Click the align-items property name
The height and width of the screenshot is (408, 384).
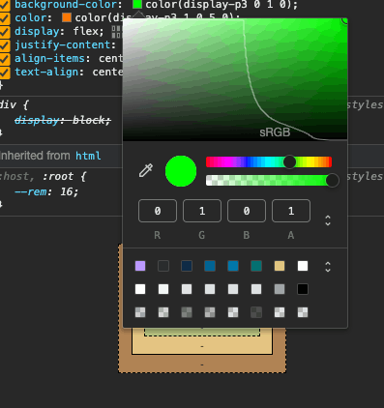click(x=49, y=58)
